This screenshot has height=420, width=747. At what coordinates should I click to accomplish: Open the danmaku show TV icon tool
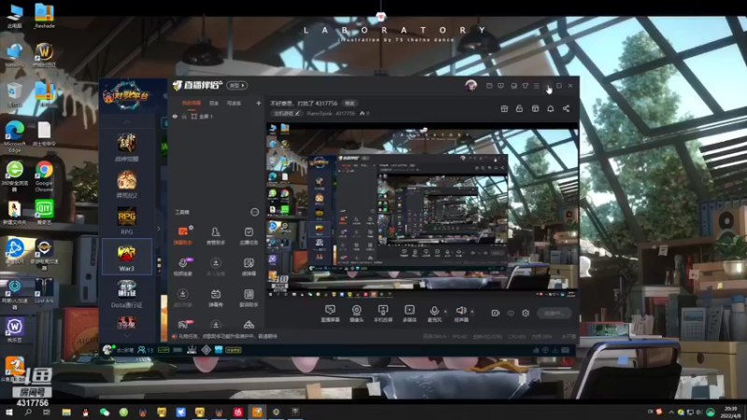pos(216,298)
